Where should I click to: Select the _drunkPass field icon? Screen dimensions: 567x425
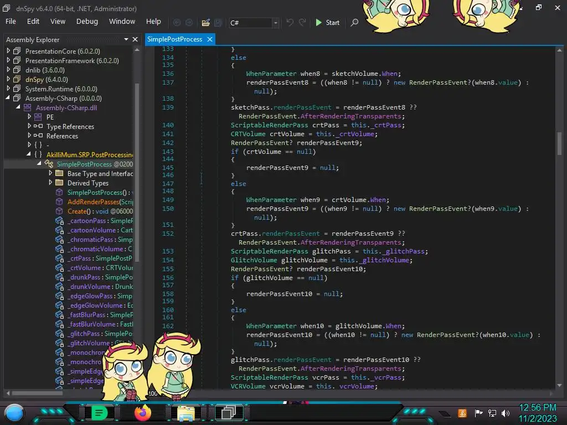coord(60,277)
